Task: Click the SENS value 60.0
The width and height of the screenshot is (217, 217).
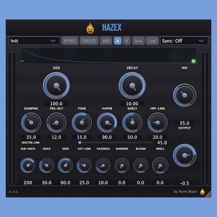Action: (x=66, y=183)
